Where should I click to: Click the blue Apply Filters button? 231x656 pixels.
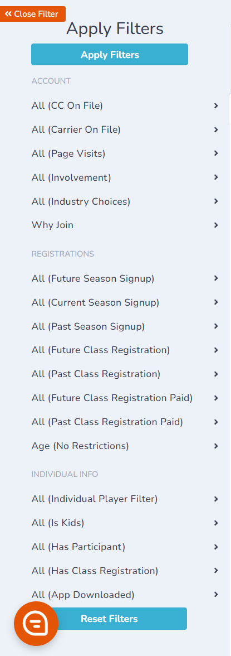(110, 55)
